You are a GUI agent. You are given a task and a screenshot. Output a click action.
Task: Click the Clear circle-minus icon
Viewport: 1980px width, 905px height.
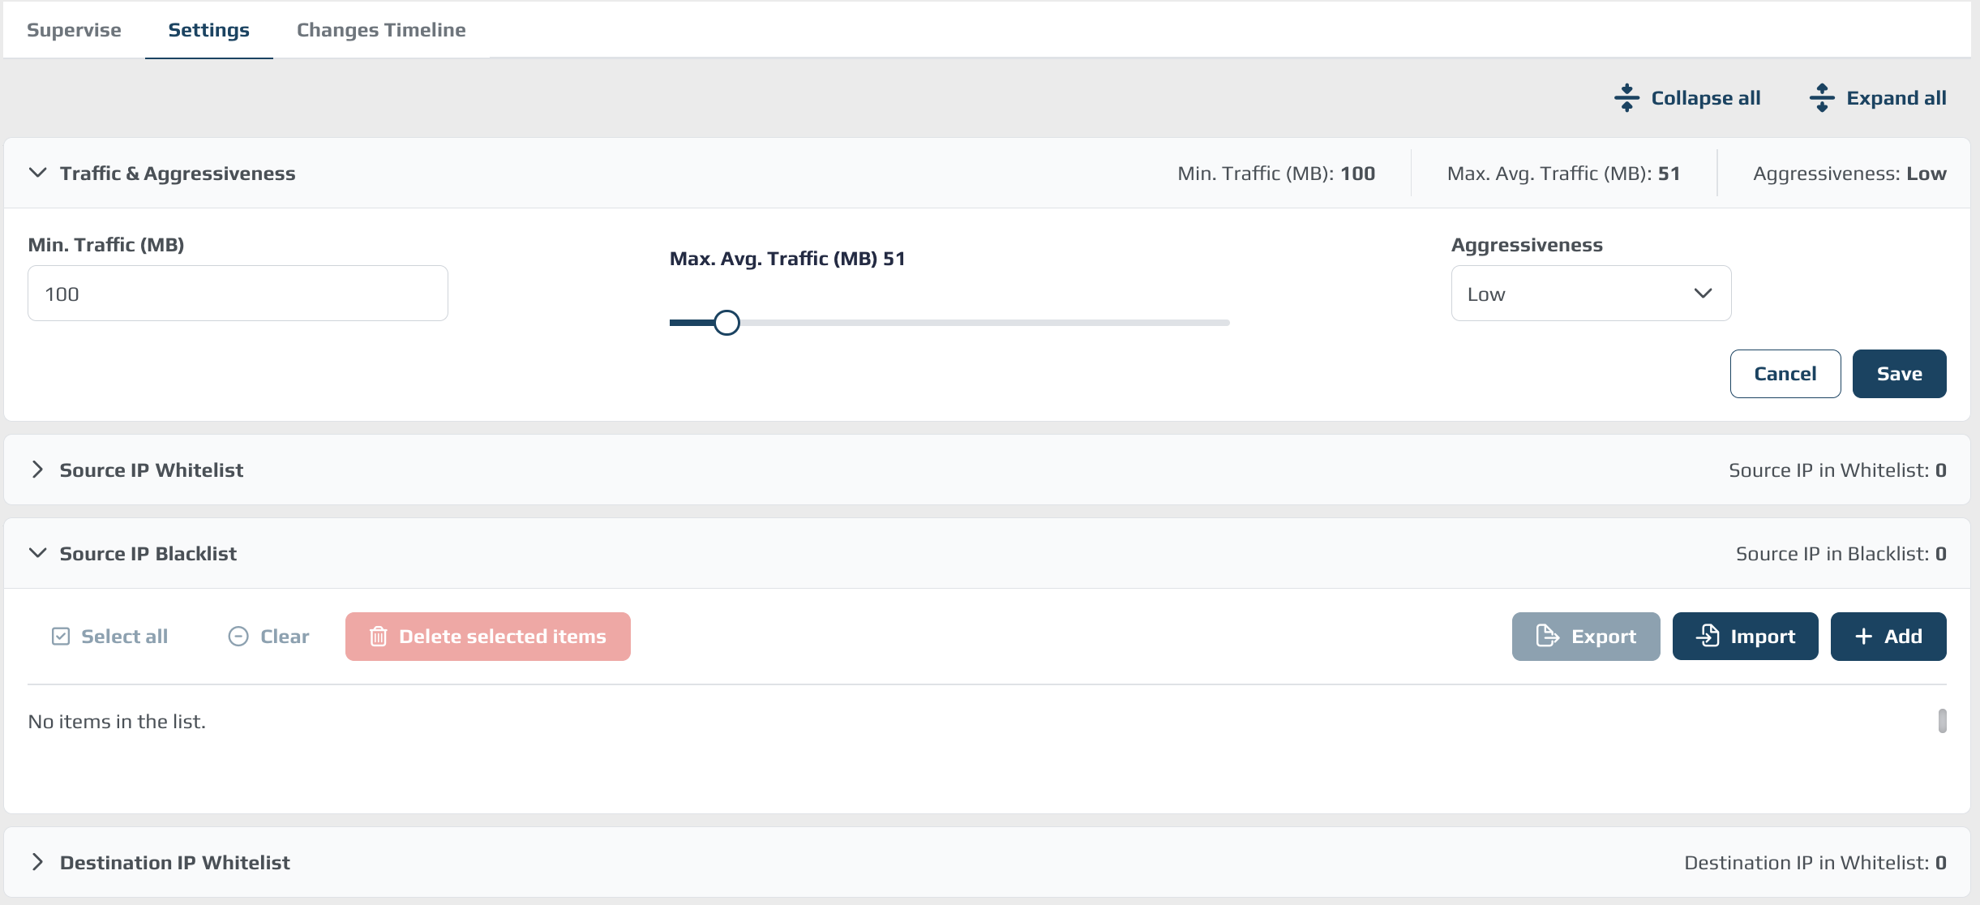pos(238,637)
